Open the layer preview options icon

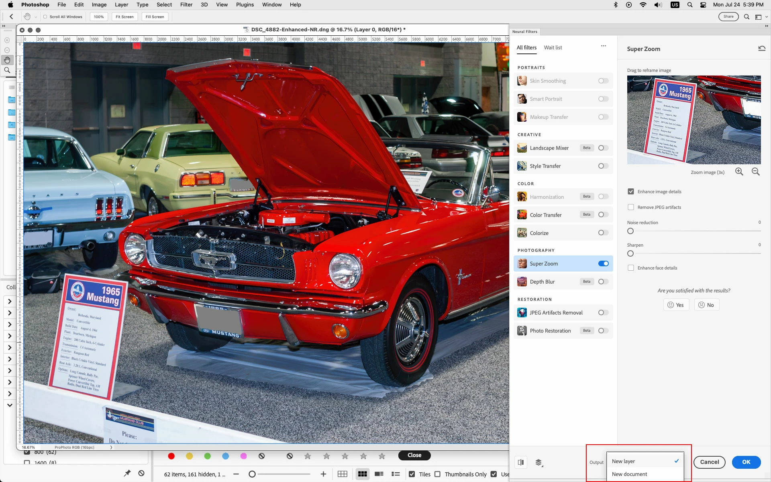coord(539,463)
